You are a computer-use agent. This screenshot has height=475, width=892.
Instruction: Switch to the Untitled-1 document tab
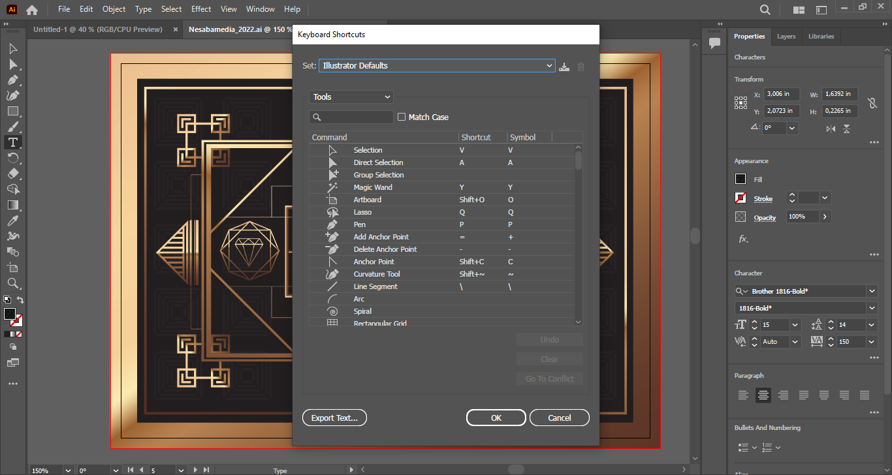point(98,29)
